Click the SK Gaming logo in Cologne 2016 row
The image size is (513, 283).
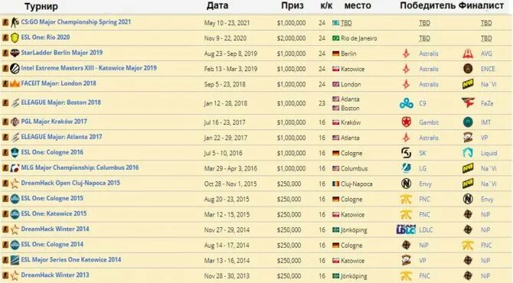(407, 153)
